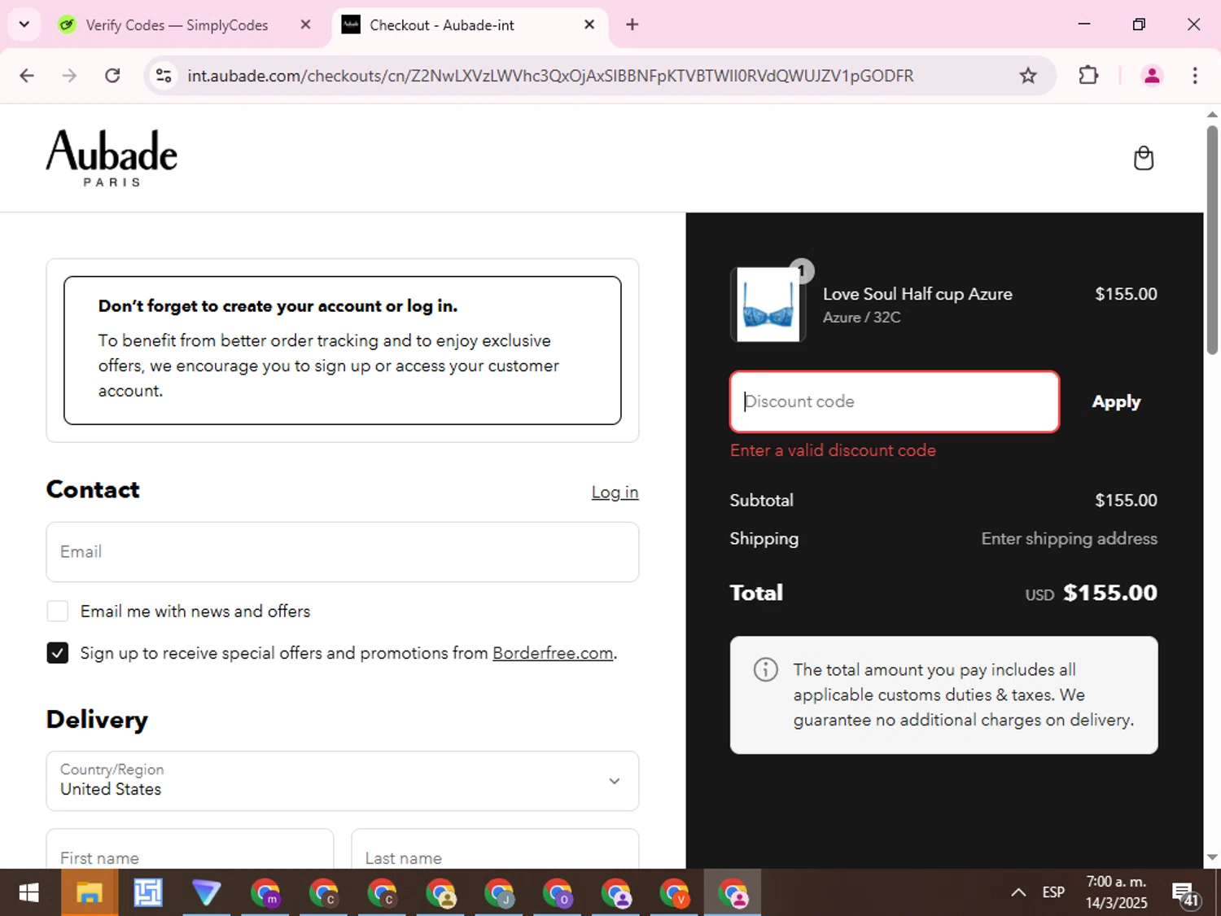
Task: View site information icon in address bar
Action: (x=164, y=76)
